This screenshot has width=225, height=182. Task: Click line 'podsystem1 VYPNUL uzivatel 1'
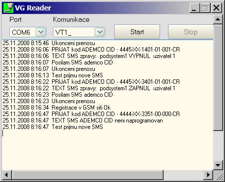coord(89,56)
